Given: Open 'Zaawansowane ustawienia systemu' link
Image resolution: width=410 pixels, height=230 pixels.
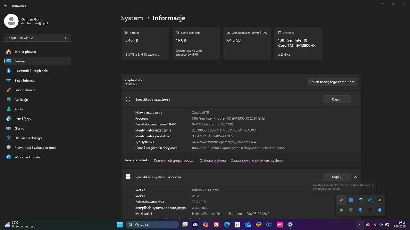Looking at the screenshot, I should click(x=257, y=160).
